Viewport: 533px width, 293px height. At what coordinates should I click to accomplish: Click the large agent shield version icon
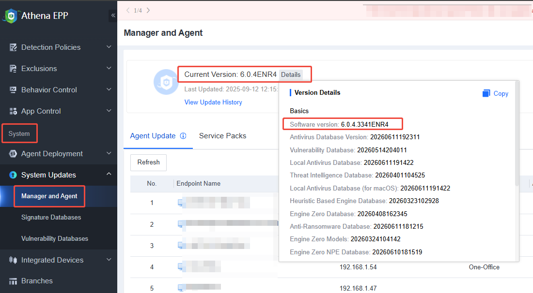[x=166, y=82]
